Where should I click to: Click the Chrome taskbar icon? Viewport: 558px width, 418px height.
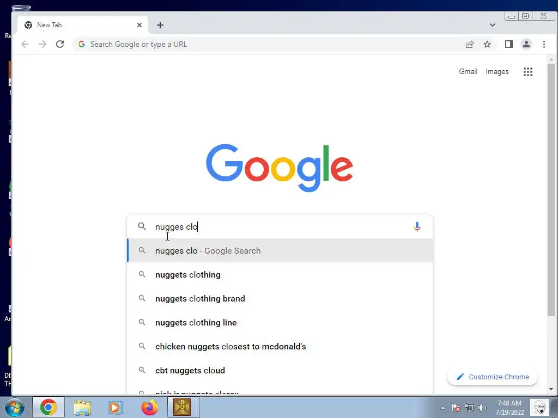(48, 407)
